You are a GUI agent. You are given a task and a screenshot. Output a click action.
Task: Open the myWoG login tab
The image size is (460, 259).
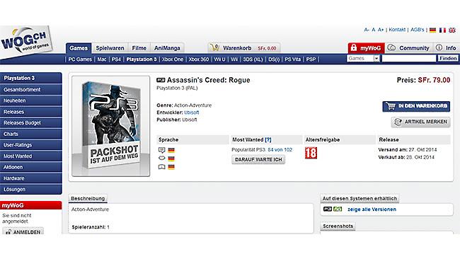tap(366, 48)
